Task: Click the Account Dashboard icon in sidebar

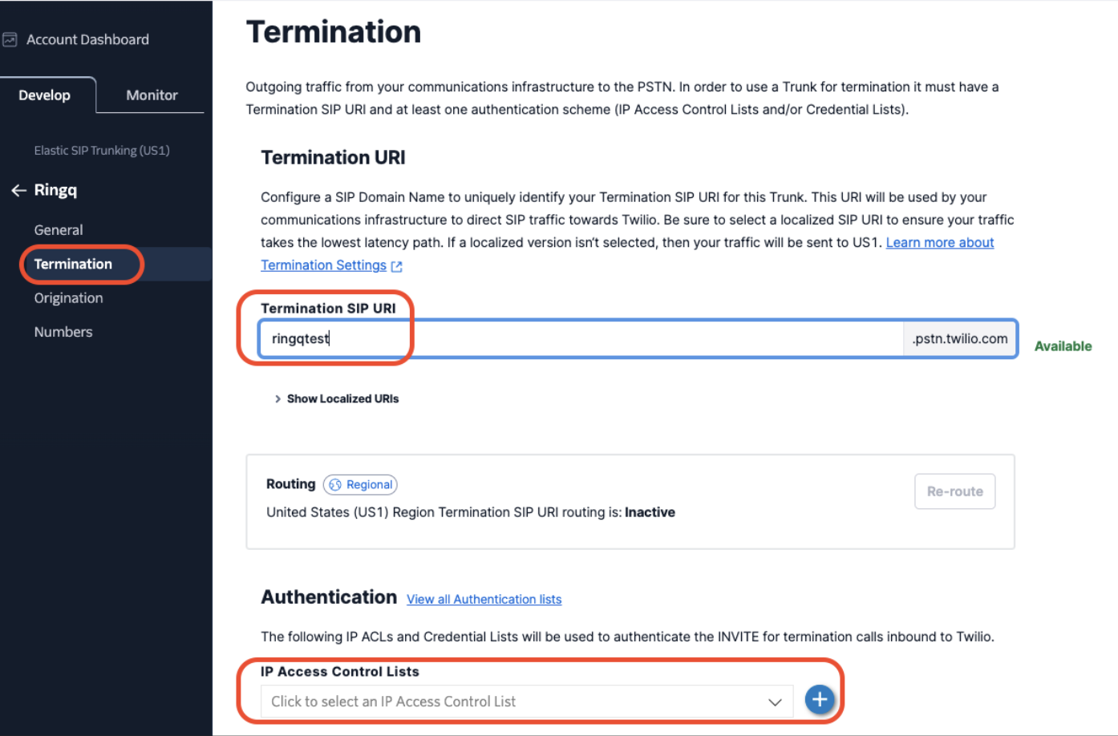Action: click(x=10, y=38)
